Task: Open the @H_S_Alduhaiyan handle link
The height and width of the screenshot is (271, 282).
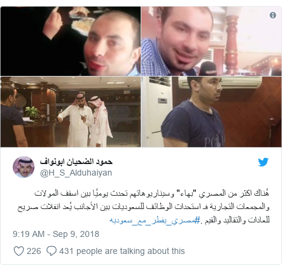Action: point(76,173)
